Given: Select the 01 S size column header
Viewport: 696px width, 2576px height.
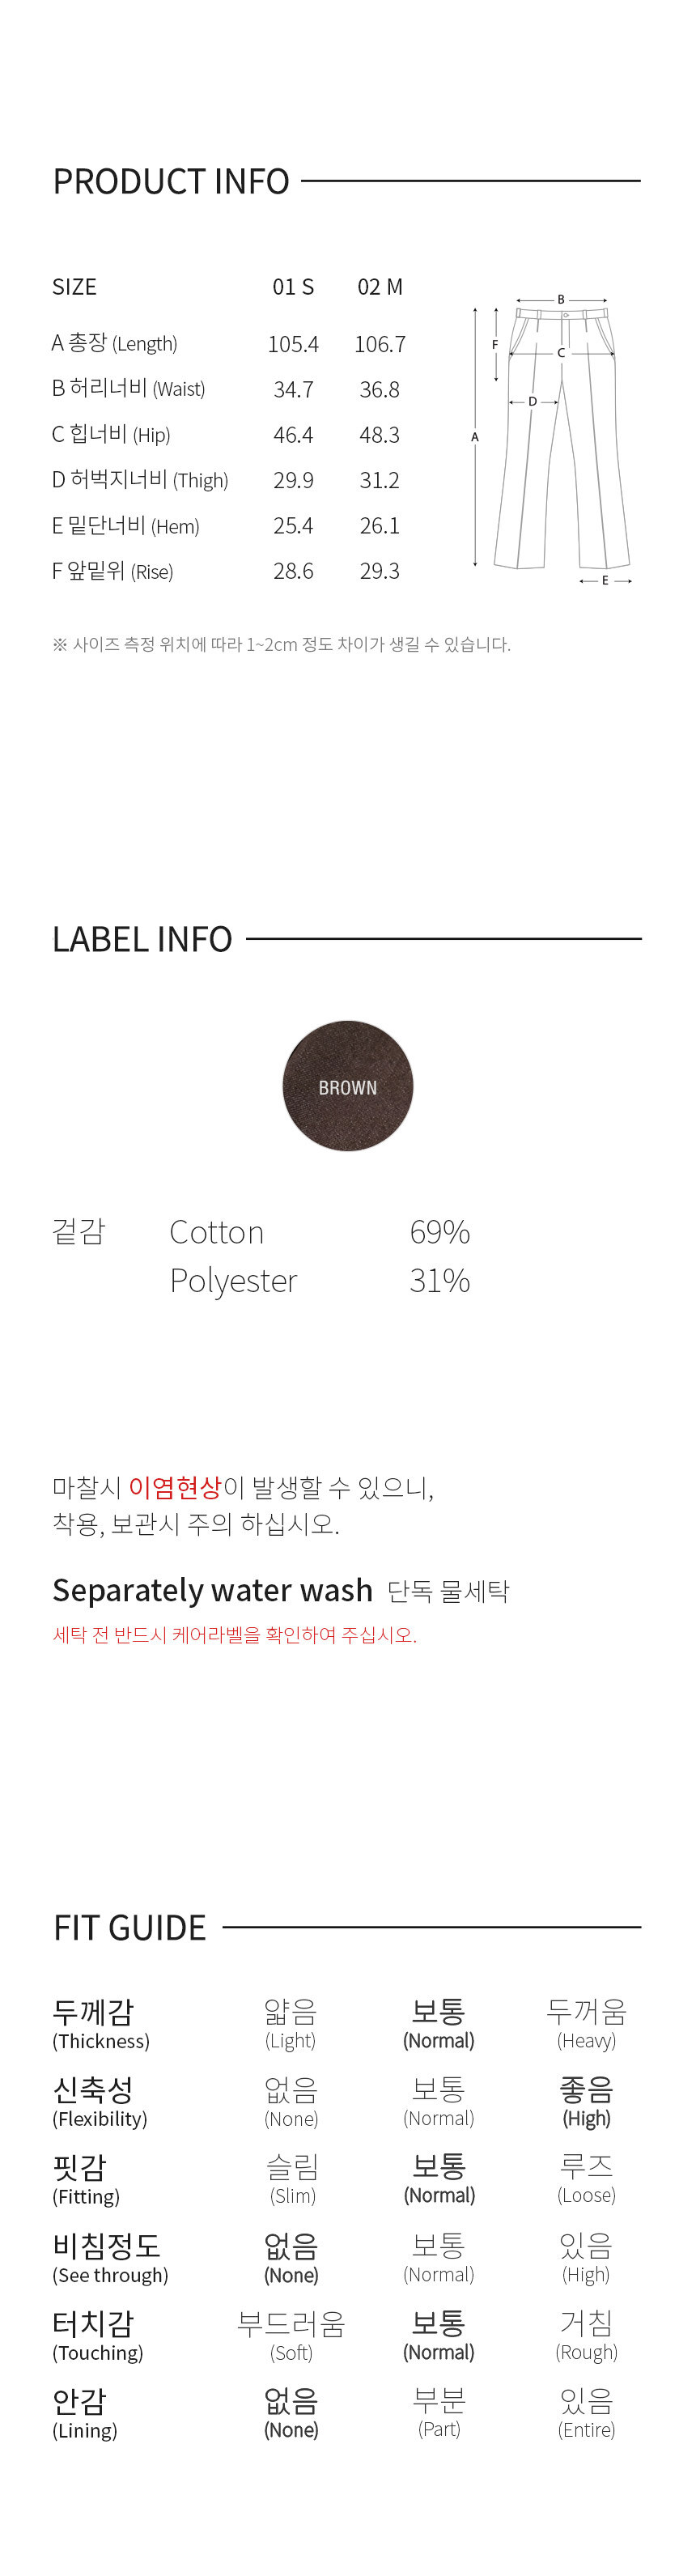Looking at the screenshot, I should [x=293, y=287].
